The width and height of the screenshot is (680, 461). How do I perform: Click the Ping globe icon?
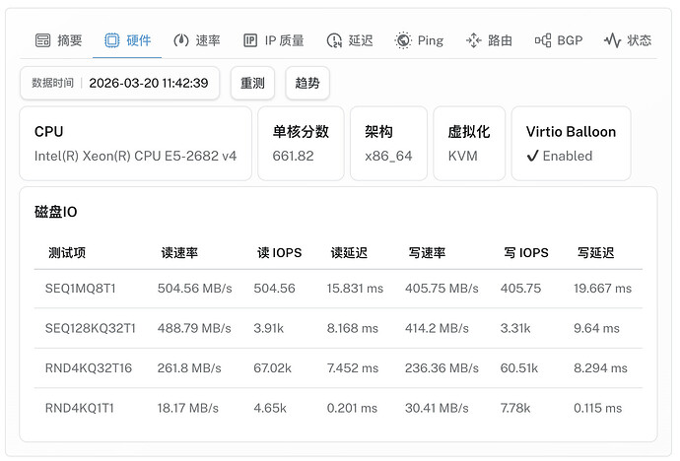coord(403,40)
